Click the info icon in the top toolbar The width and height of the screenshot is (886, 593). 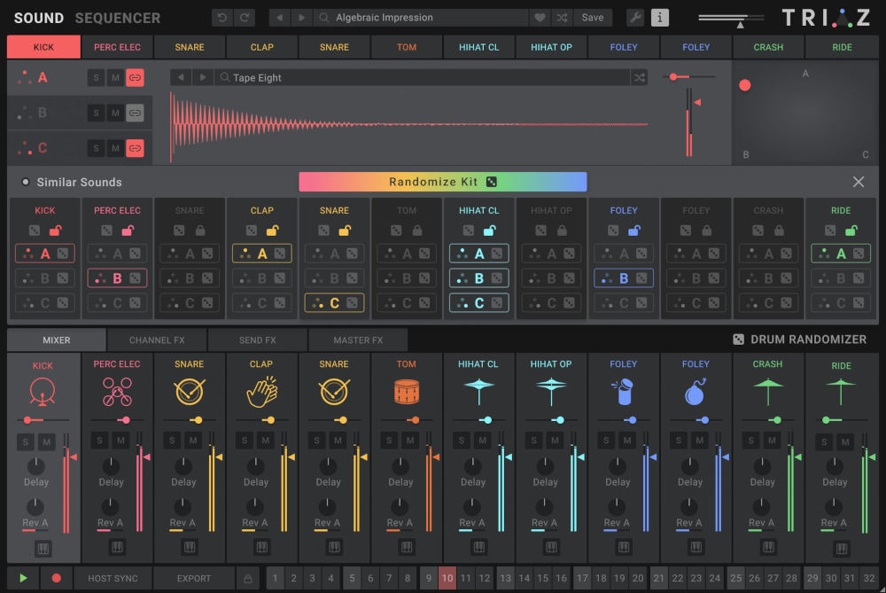click(x=659, y=17)
